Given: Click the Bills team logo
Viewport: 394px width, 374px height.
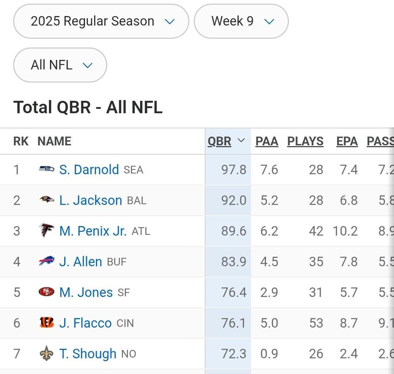Looking at the screenshot, I should pos(47,262).
